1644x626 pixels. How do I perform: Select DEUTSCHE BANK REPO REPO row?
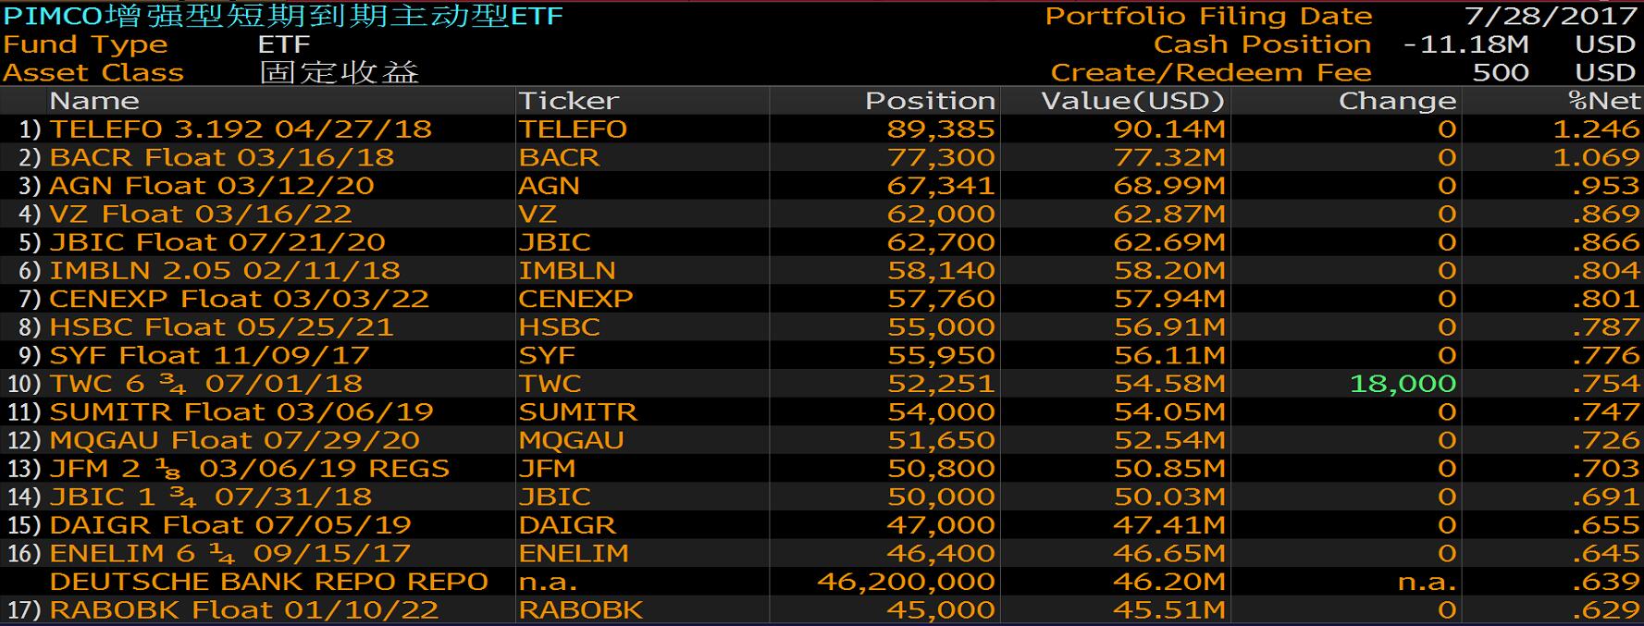click(268, 582)
